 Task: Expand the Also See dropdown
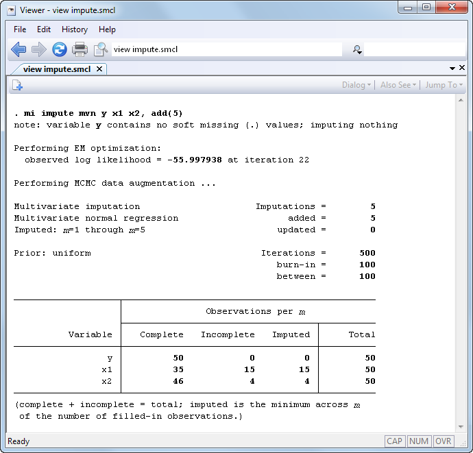coord(398,85)
